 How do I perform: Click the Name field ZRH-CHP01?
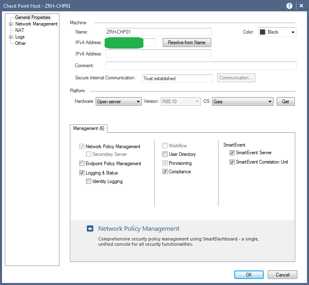[x=158, y=32]
